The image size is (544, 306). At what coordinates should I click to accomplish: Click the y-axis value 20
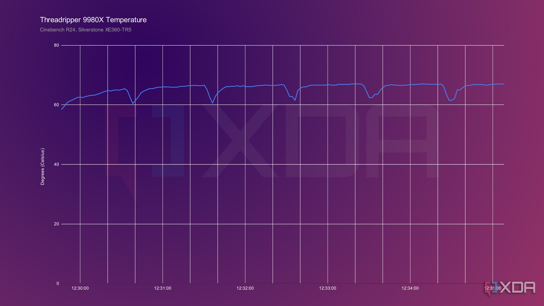[x=56, y=224]
